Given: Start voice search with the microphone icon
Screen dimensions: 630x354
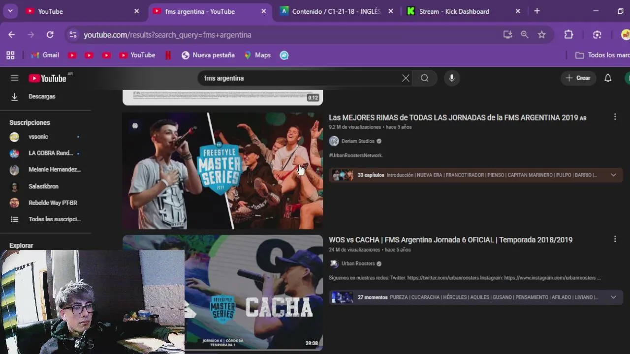Looking at the screenshot, I should [452, 78].
